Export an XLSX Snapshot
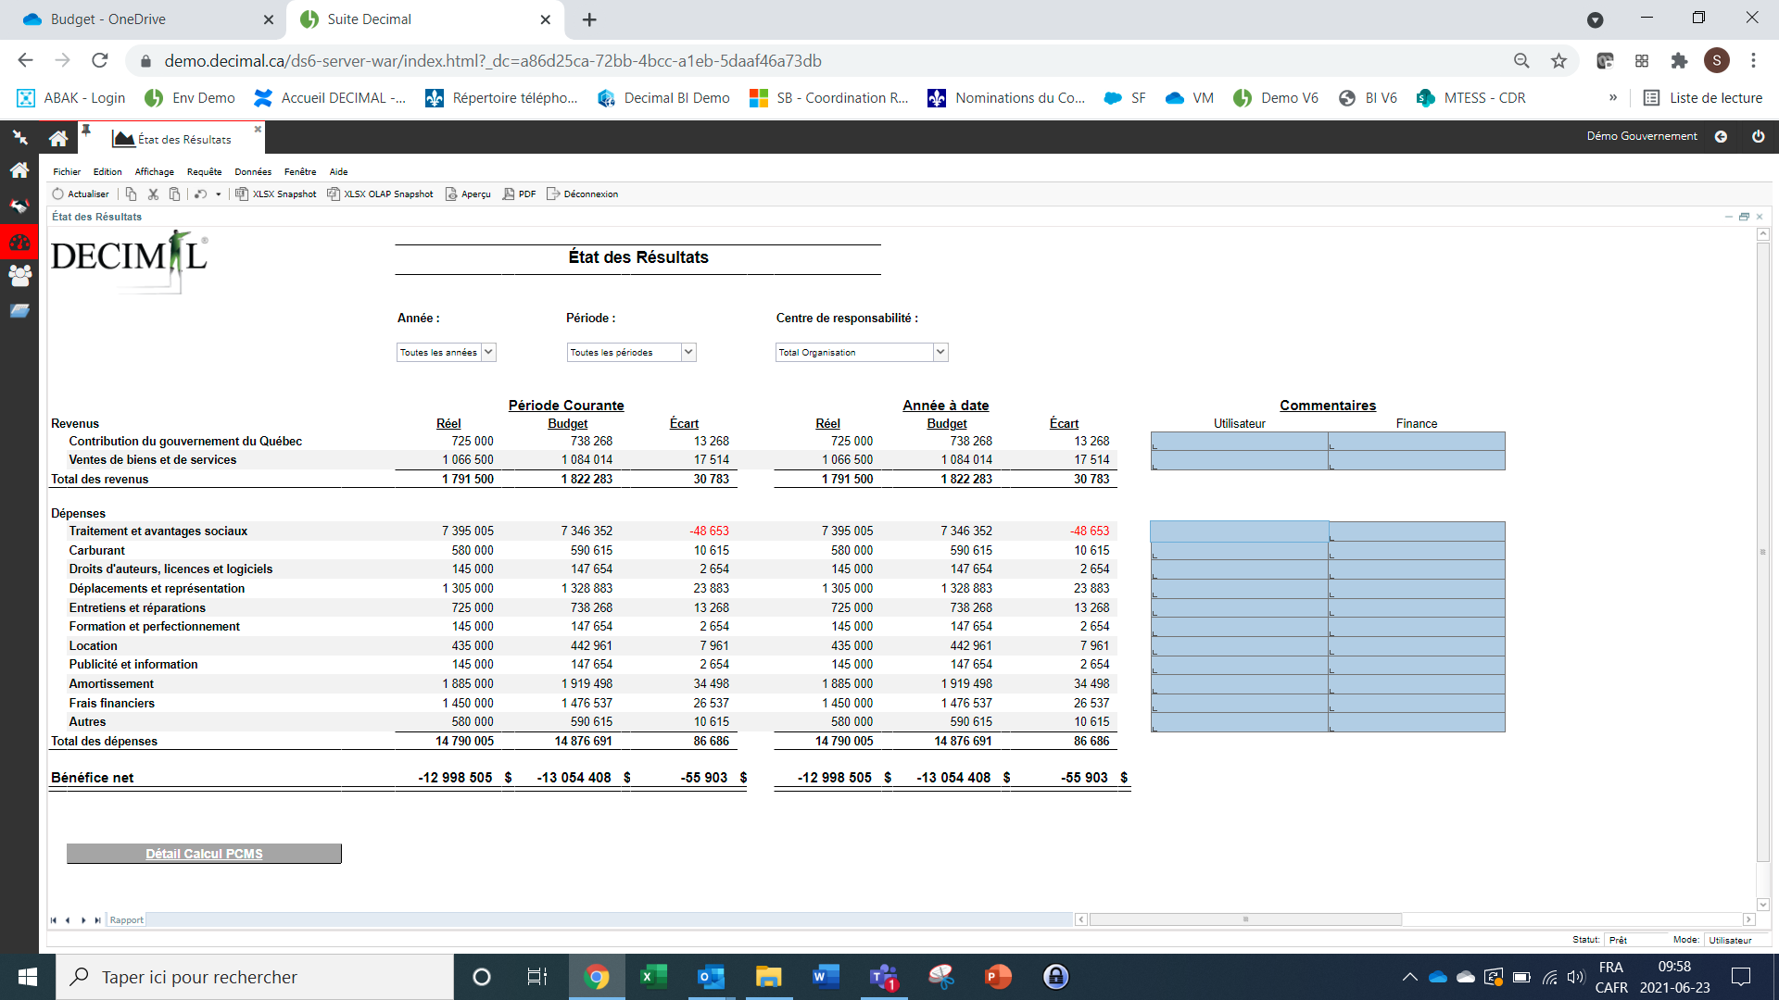Image resolution: width=1779 pixels, height=1000 pixels. click(275, 194)
